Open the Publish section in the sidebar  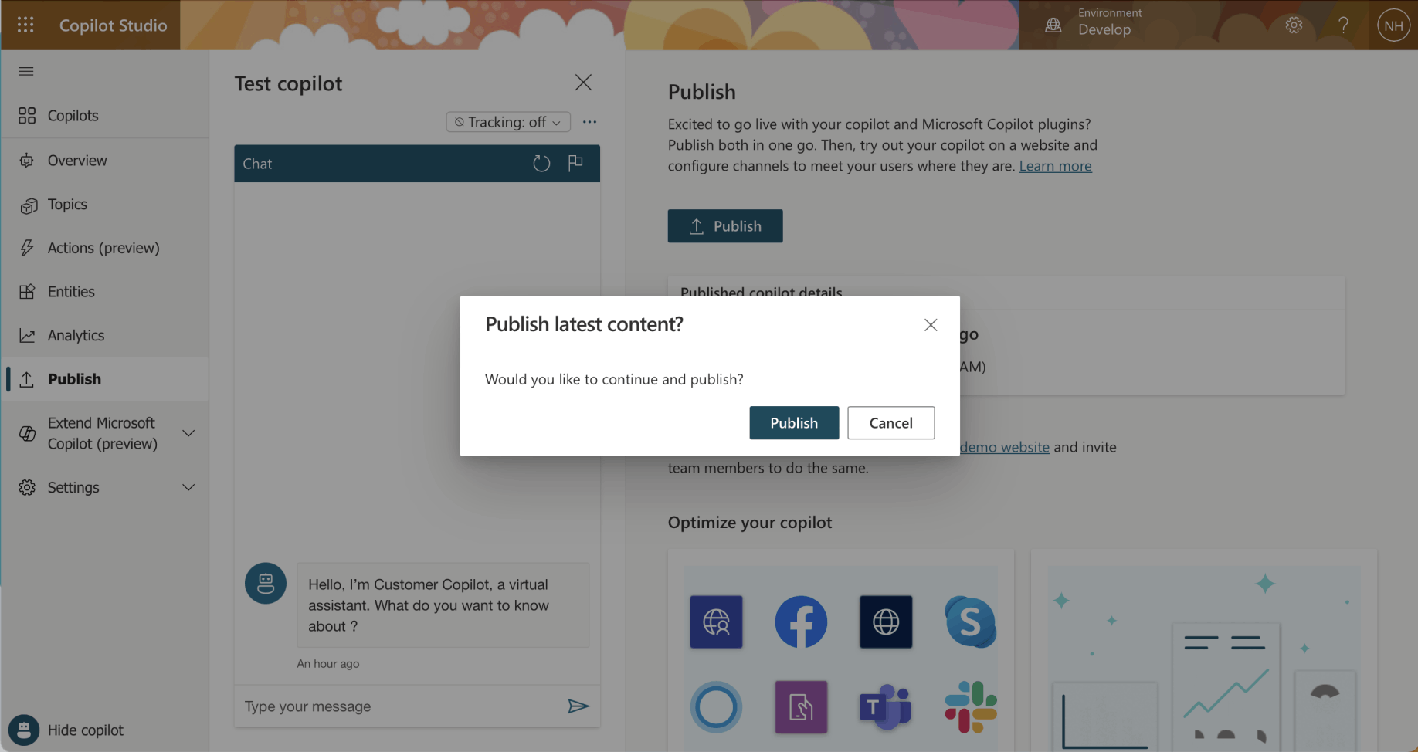74,378
